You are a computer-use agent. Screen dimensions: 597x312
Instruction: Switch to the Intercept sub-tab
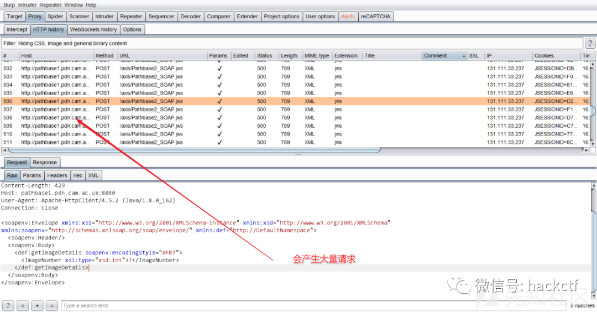coord(17,29)
